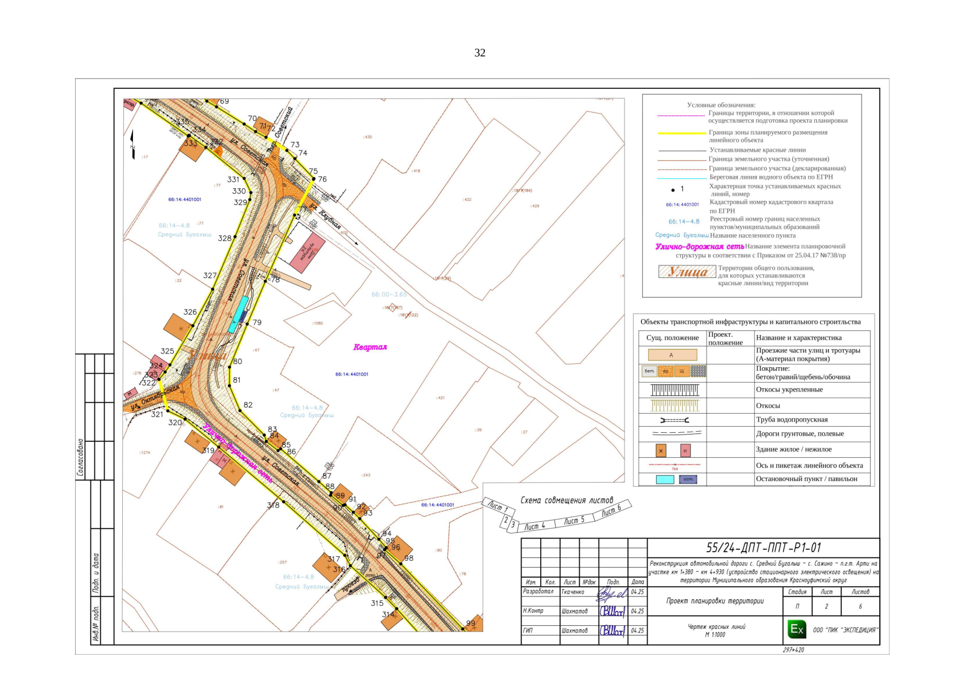The height and width of the screenshot is (679, 960).
Task: Click the hatched Улица sample box
Action: 687,272
